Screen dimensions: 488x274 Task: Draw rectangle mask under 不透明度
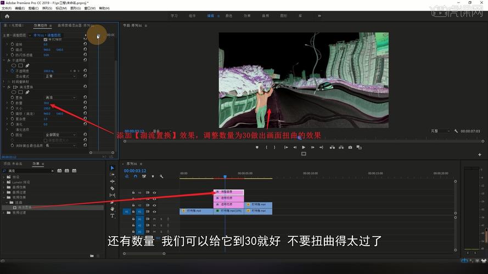tap(20, 66)
